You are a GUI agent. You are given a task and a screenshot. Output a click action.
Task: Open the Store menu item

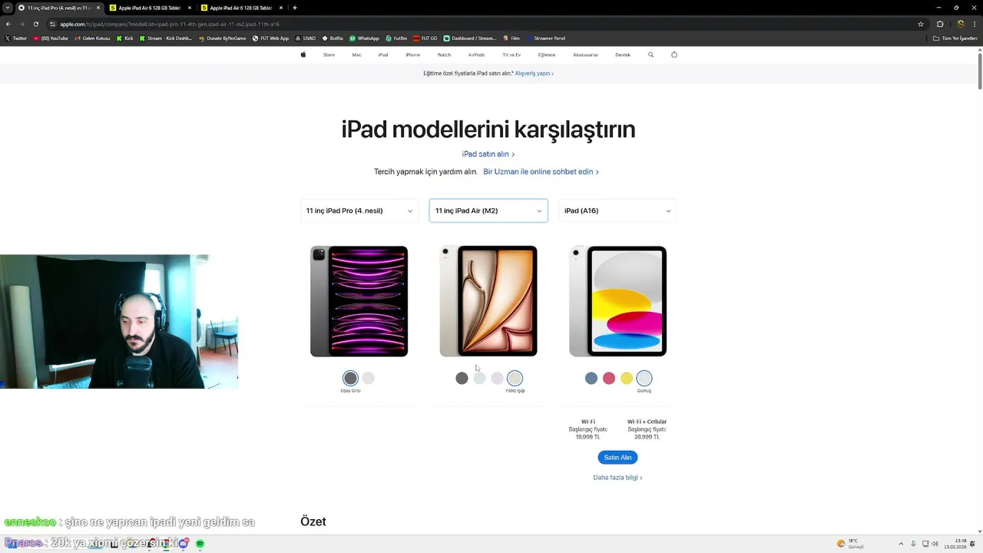click(x=329, y=55)
